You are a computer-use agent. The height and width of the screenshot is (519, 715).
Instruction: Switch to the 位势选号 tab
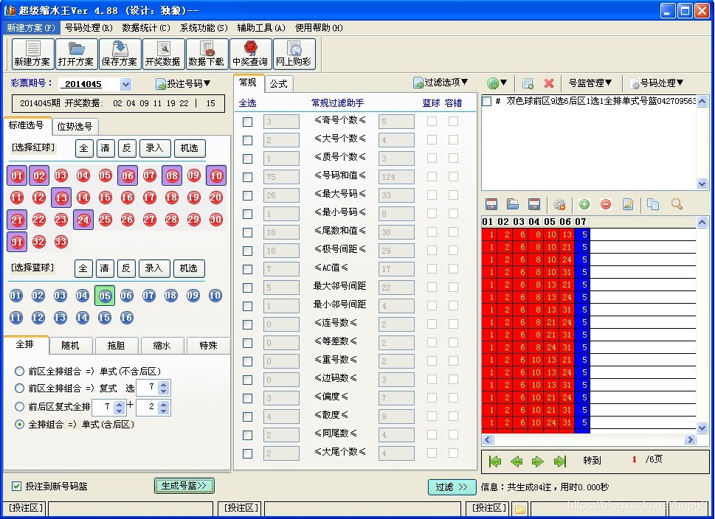click(75, 126)
